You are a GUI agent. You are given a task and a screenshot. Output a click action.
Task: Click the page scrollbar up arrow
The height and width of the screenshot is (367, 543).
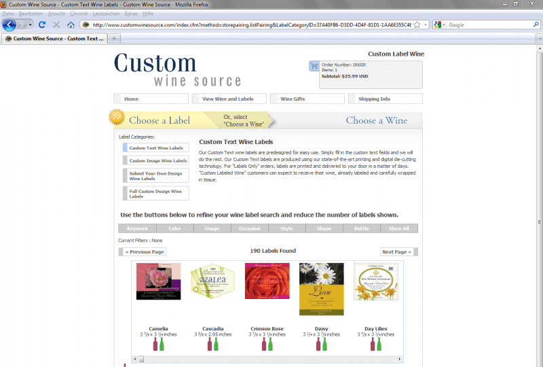pos(540,49)
